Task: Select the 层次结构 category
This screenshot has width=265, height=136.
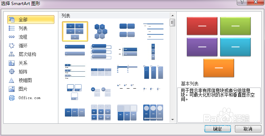Action: pyautogui.click(x=27, y=54)
